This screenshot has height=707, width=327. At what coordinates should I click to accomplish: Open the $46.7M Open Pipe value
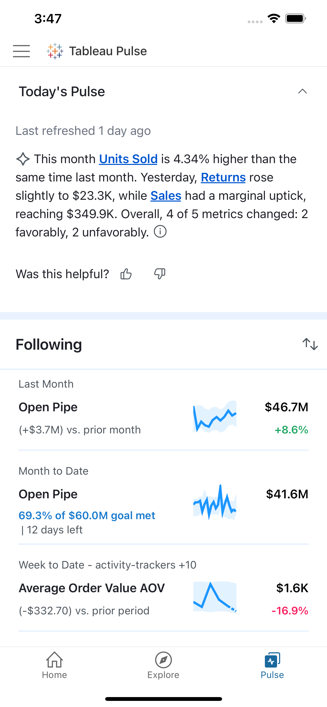[x=286, y=407]
